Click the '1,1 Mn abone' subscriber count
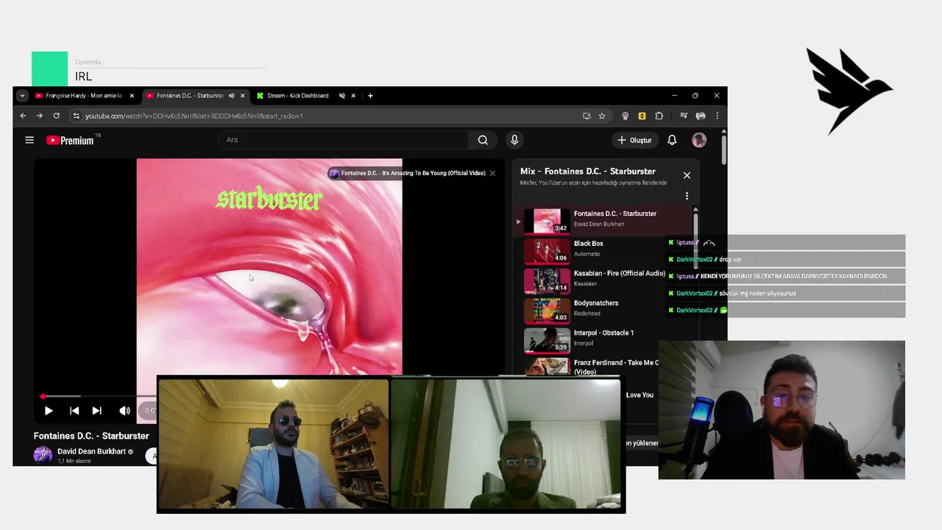Image resolution: width=942 pixels, height=530 pixels. (x=74, y=461)
